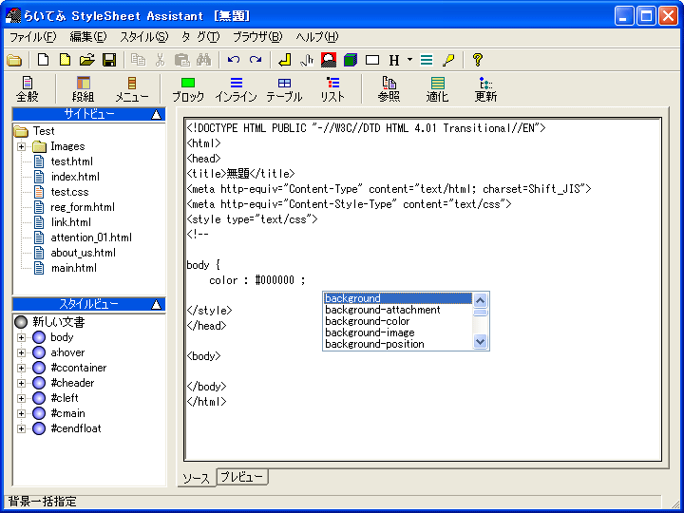Select the ブロック block style button
This screenshot has width=684, height=513.
coord(188,89)
